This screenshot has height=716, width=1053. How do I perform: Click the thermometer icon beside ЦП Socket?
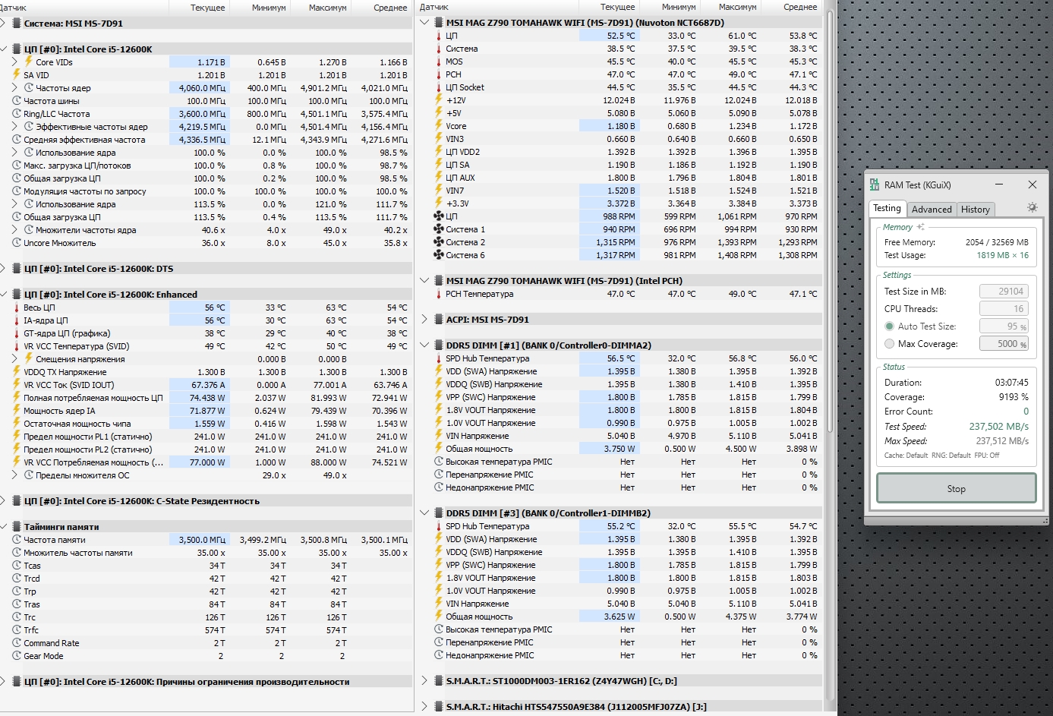pyautogui.click(x=439, y=87)
